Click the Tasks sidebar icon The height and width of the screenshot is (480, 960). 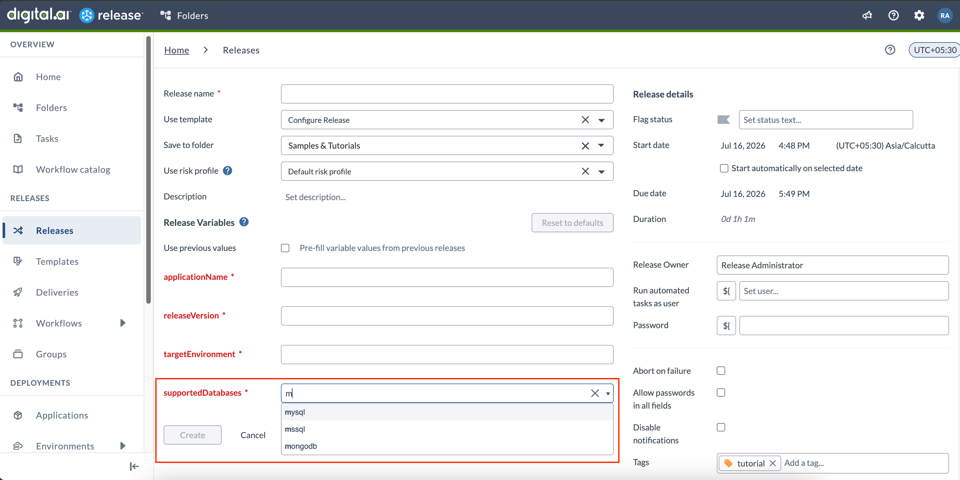coord(18,138)
